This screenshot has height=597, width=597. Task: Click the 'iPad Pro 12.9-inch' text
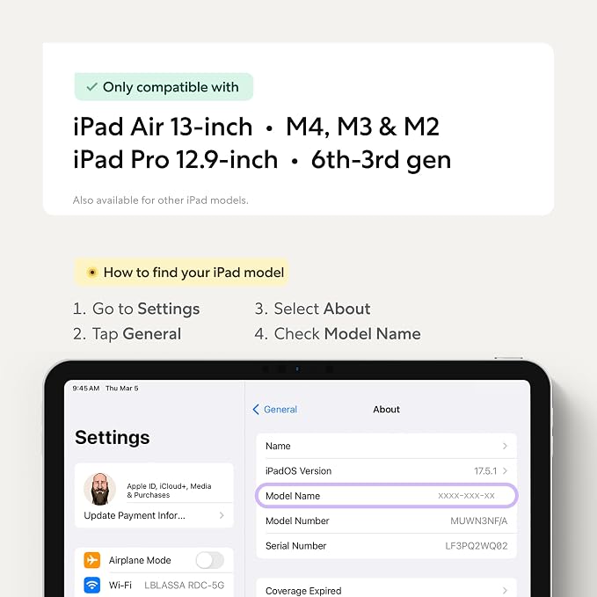coord(176,159)
